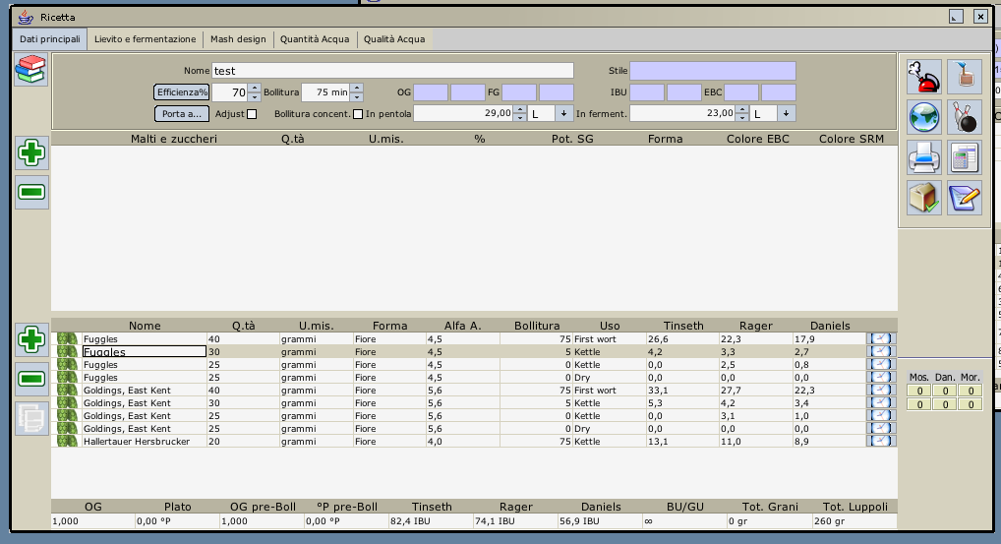This screenshot has height=544, width=1001.
Task: Open chart icon for Goldings 40 grammi row
Action: [x=881, y=391]
